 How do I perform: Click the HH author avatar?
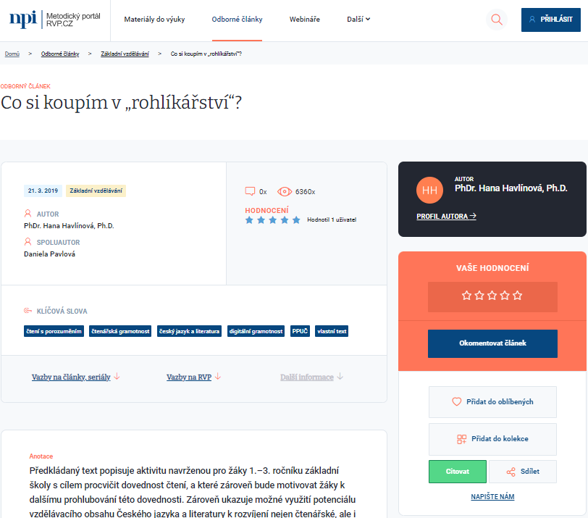(429, 191)
